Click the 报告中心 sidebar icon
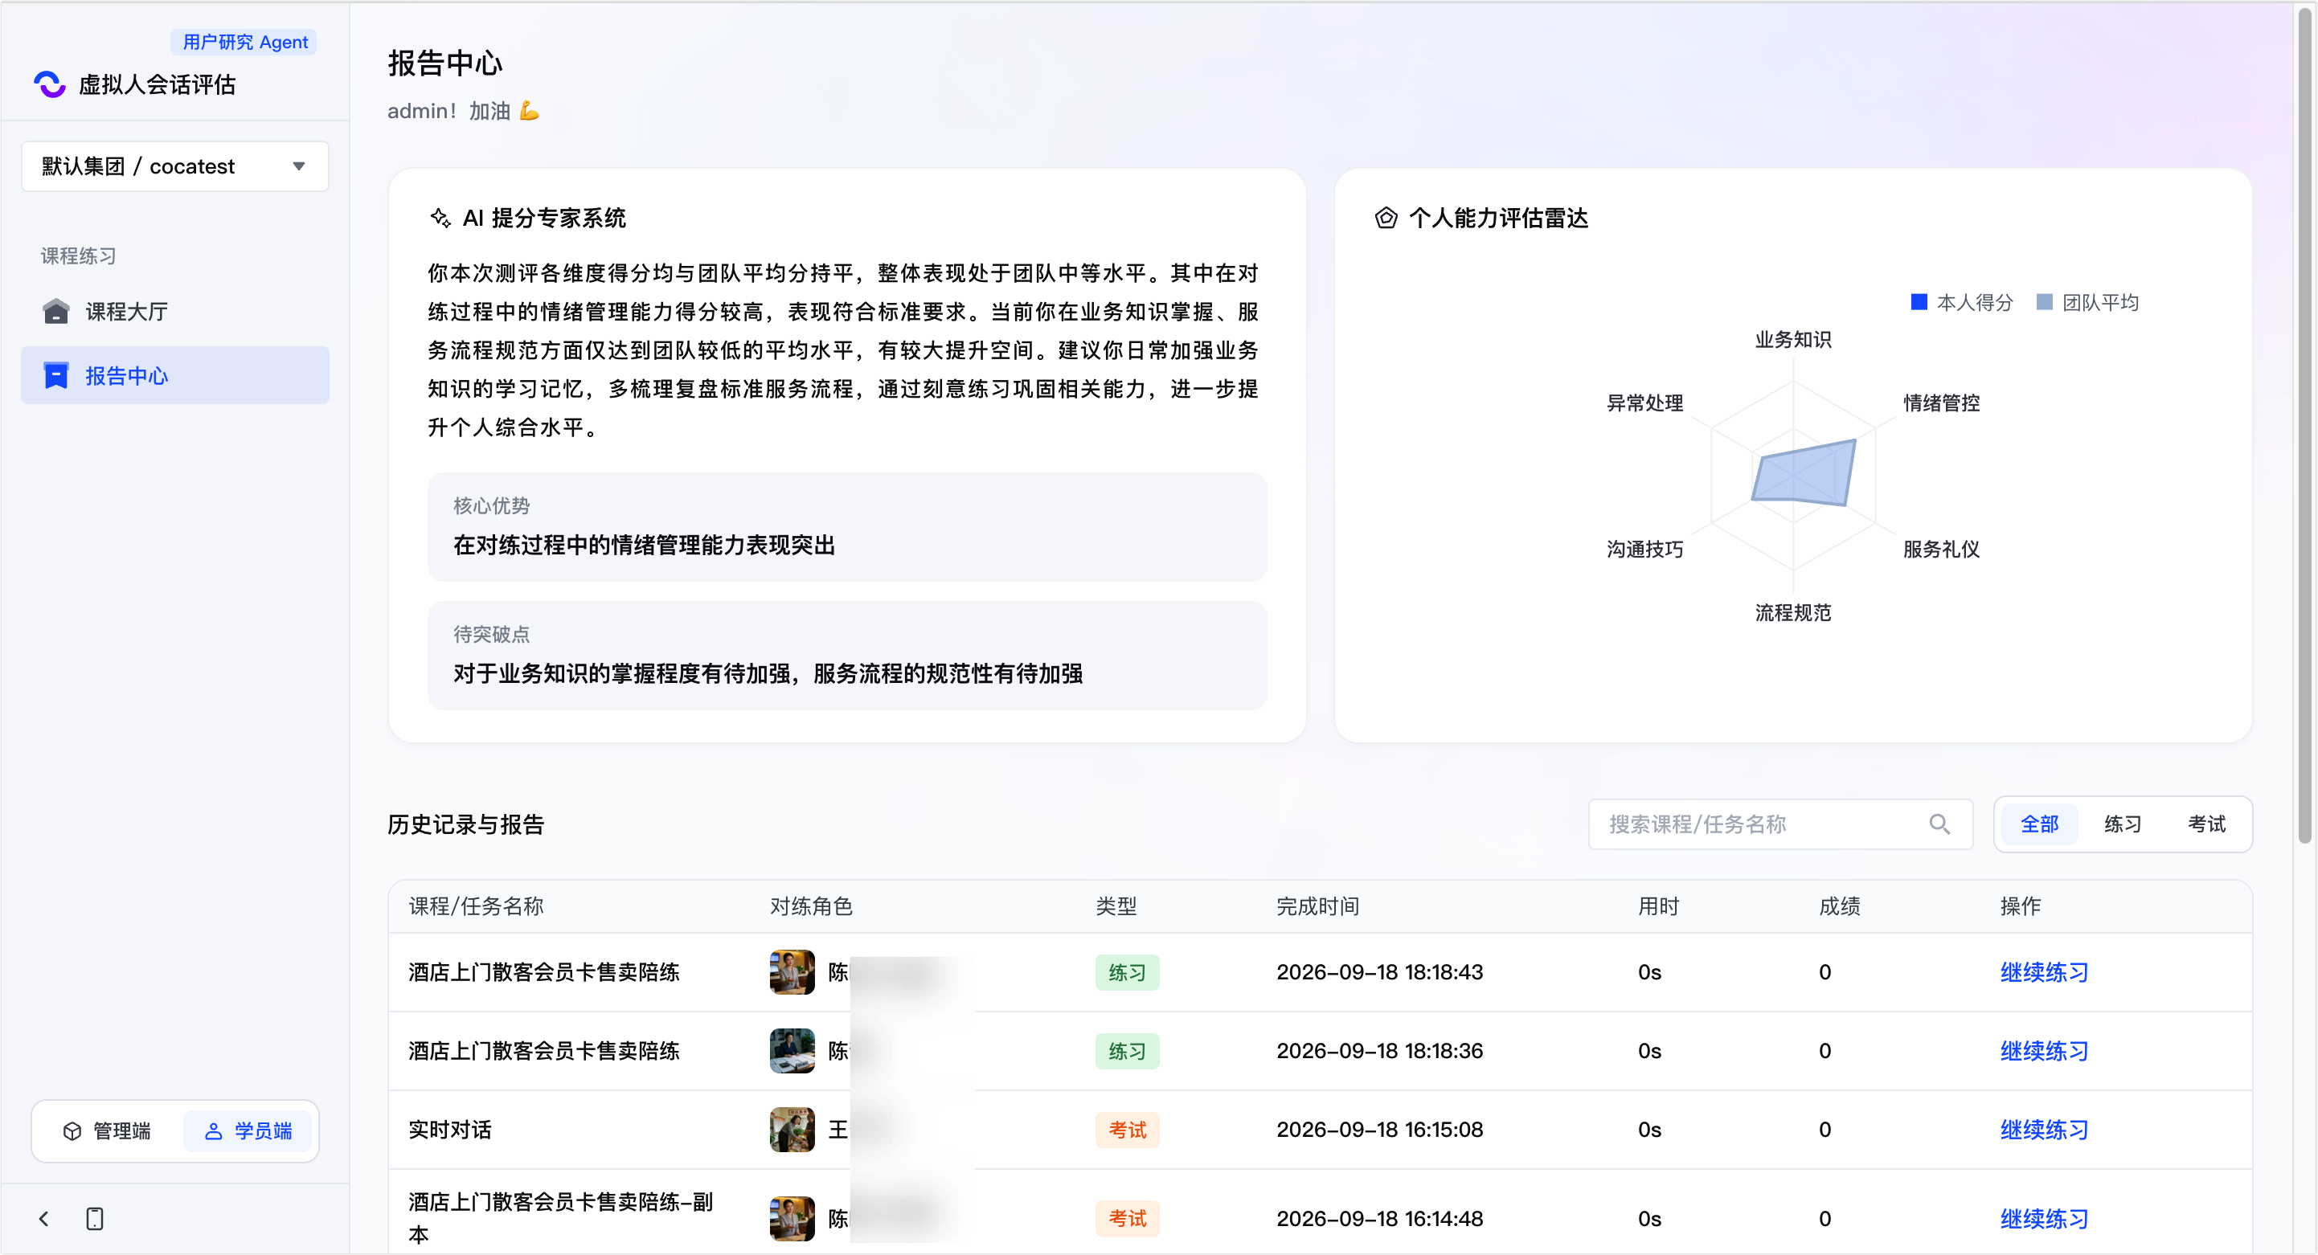 coord(55,376)
